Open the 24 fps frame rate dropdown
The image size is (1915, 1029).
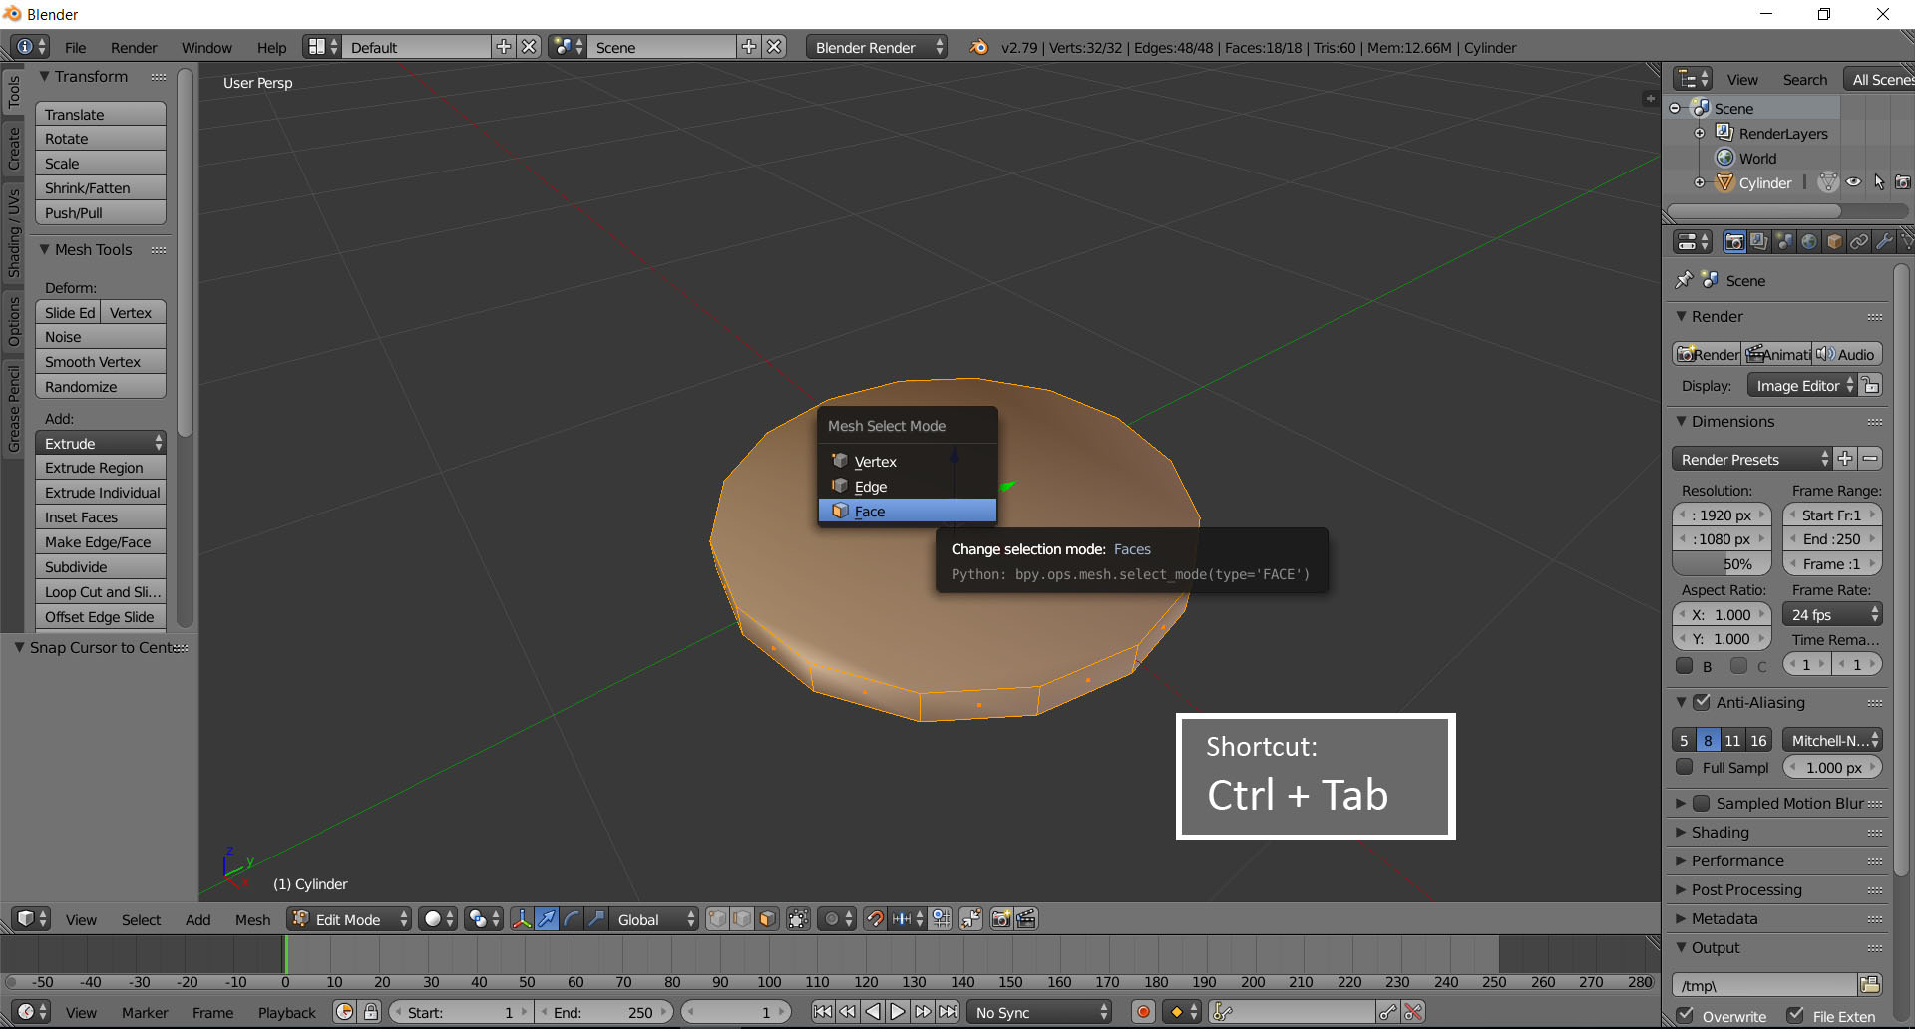pos(1831,614)
